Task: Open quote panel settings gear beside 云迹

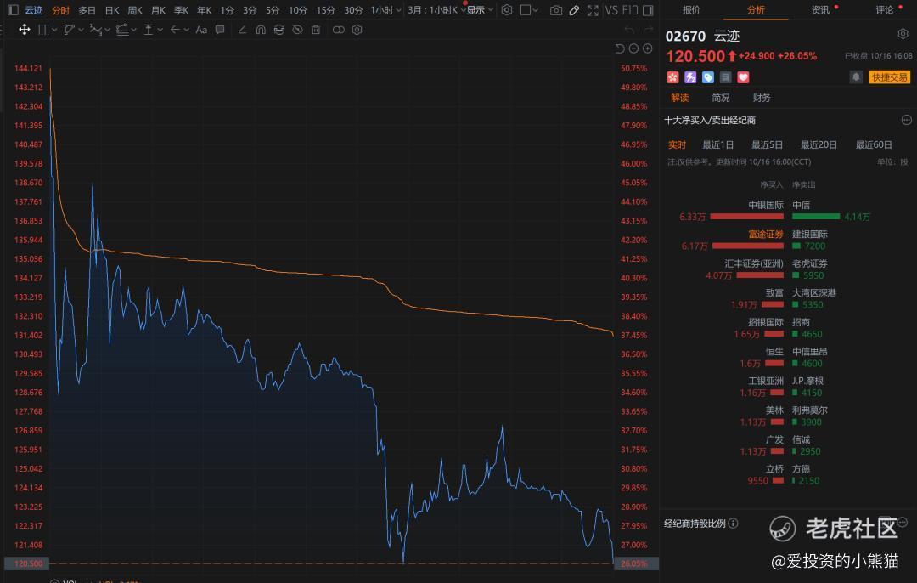Action: [x=903, y=34]
